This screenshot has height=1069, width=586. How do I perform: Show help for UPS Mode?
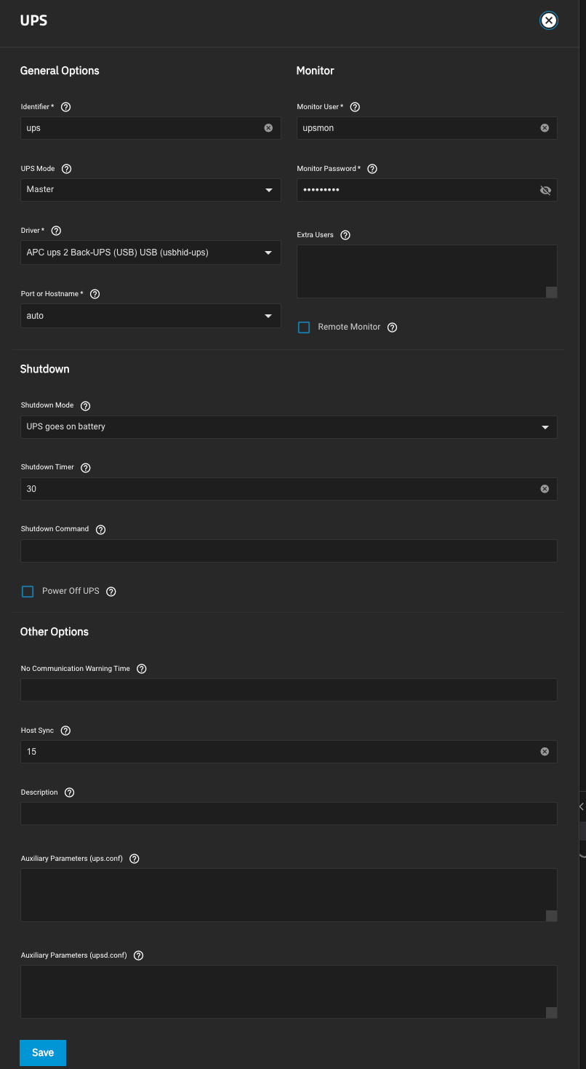click(x=67, y=169)
